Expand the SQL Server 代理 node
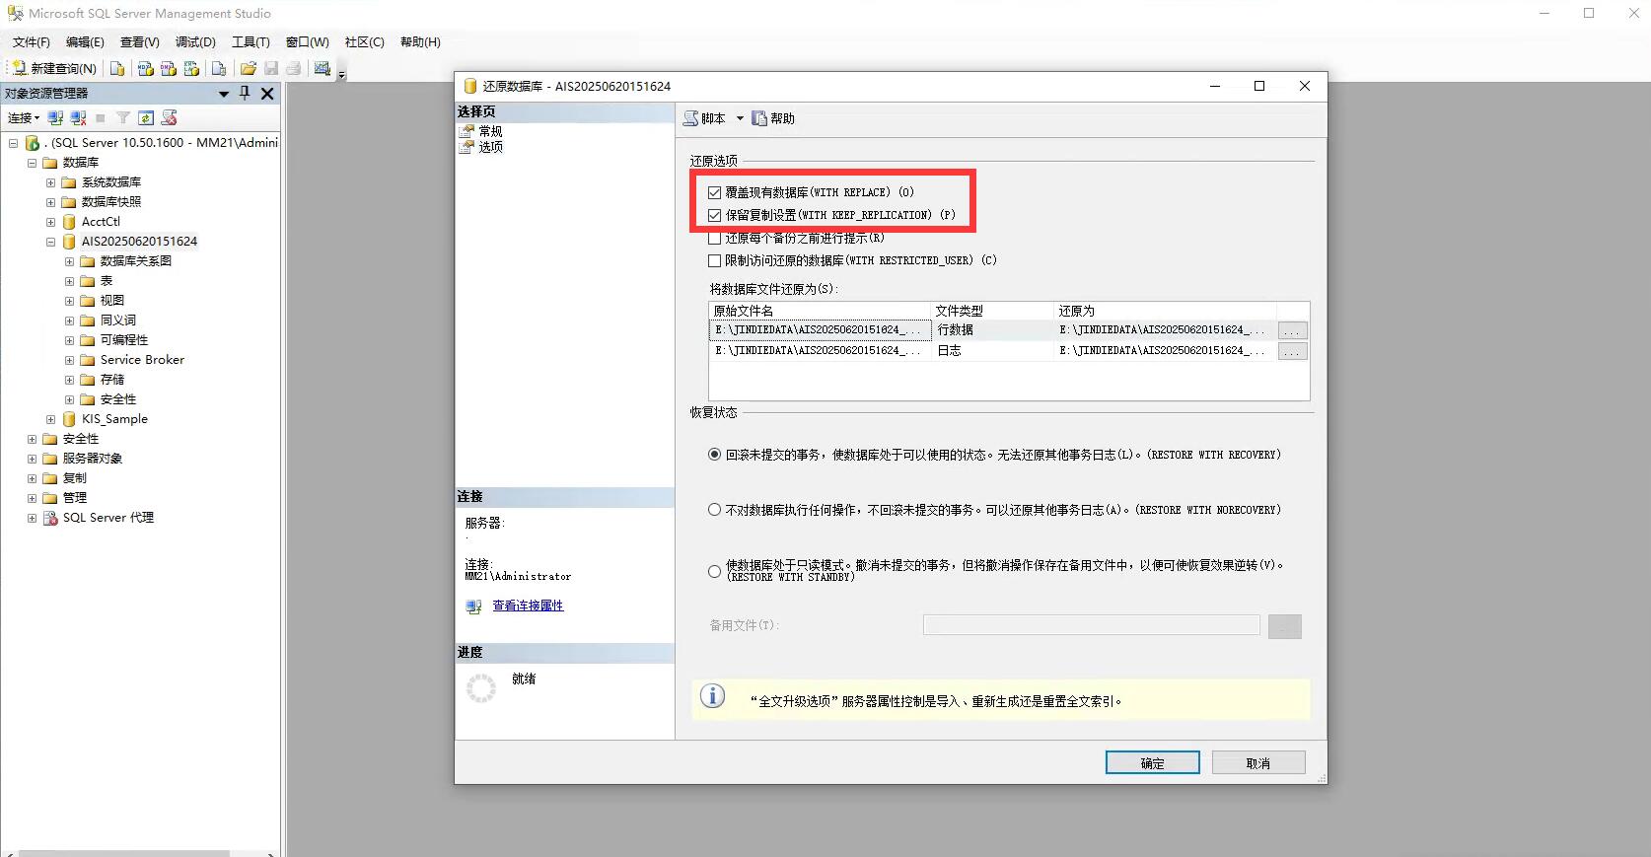The image size is (1651, 857). (x=32, y=518)
